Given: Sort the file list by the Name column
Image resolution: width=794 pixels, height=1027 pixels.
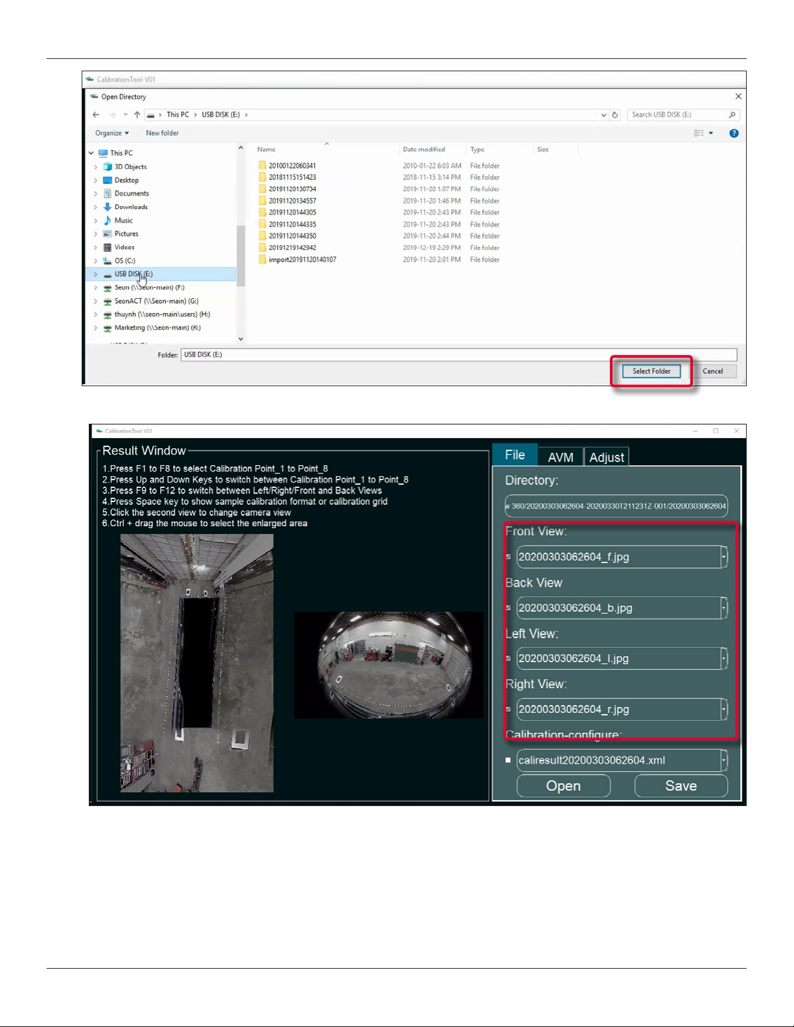Looking at the screenshot, I should tap(266, 150).
